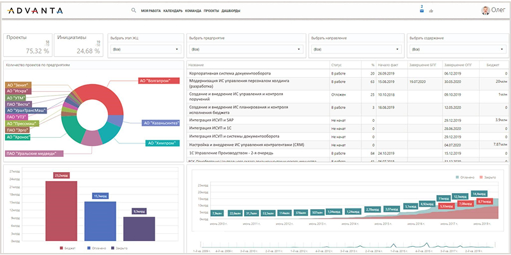Toggle Закрыто legend marker in bar chart
Viewport: 511px width, 255px height.
[113, 247]
